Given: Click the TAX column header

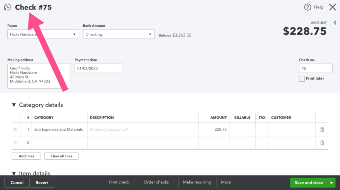Looking at the screenshot, I should [x=262, y=118].
